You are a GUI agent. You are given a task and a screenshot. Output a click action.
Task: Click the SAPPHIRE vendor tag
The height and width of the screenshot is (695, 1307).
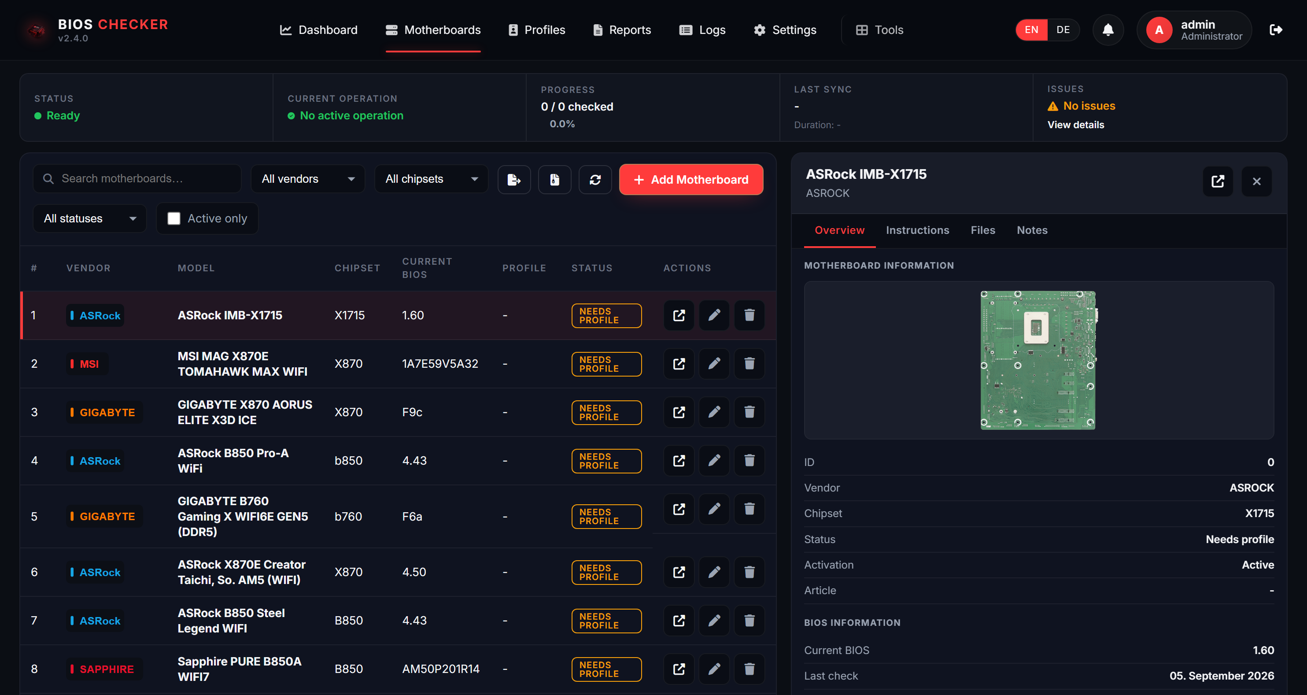(x=104, y=669)
